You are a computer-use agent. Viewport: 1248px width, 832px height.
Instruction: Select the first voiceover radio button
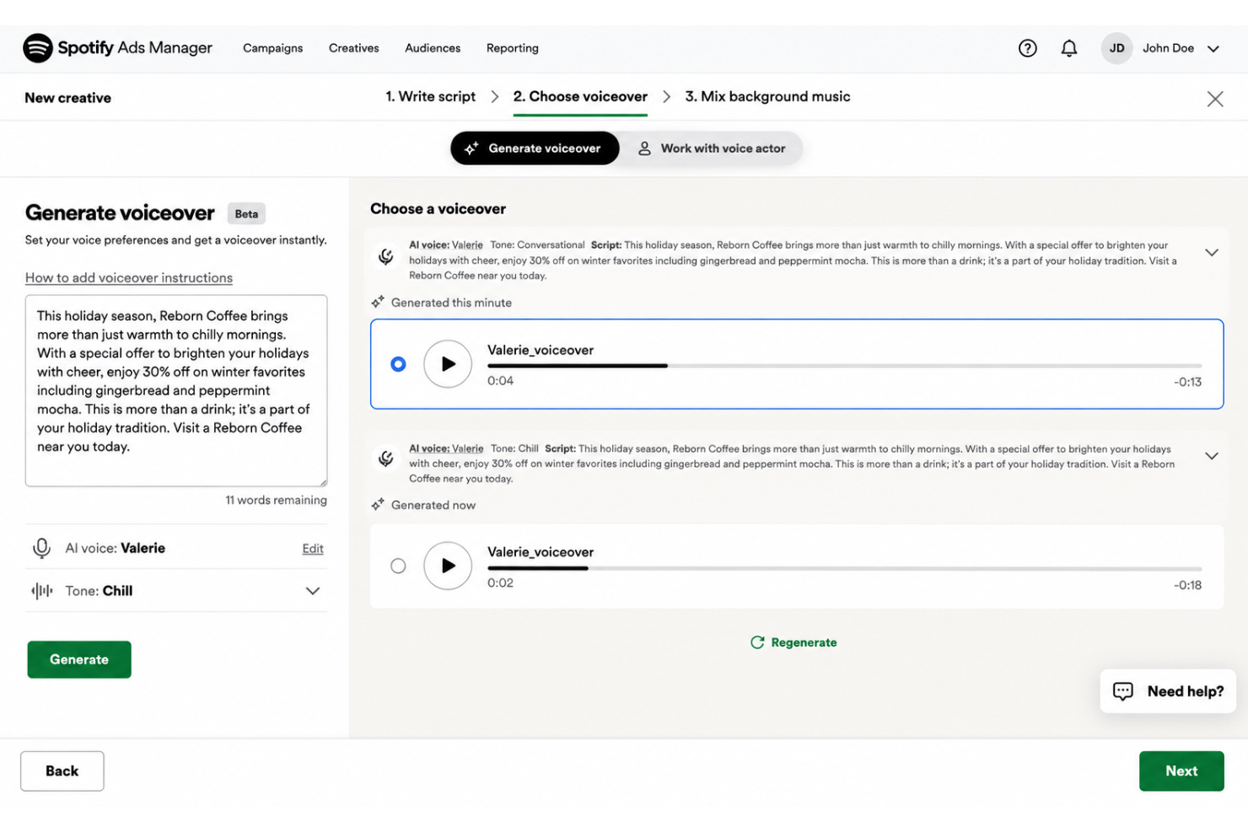tap(398, 364)
